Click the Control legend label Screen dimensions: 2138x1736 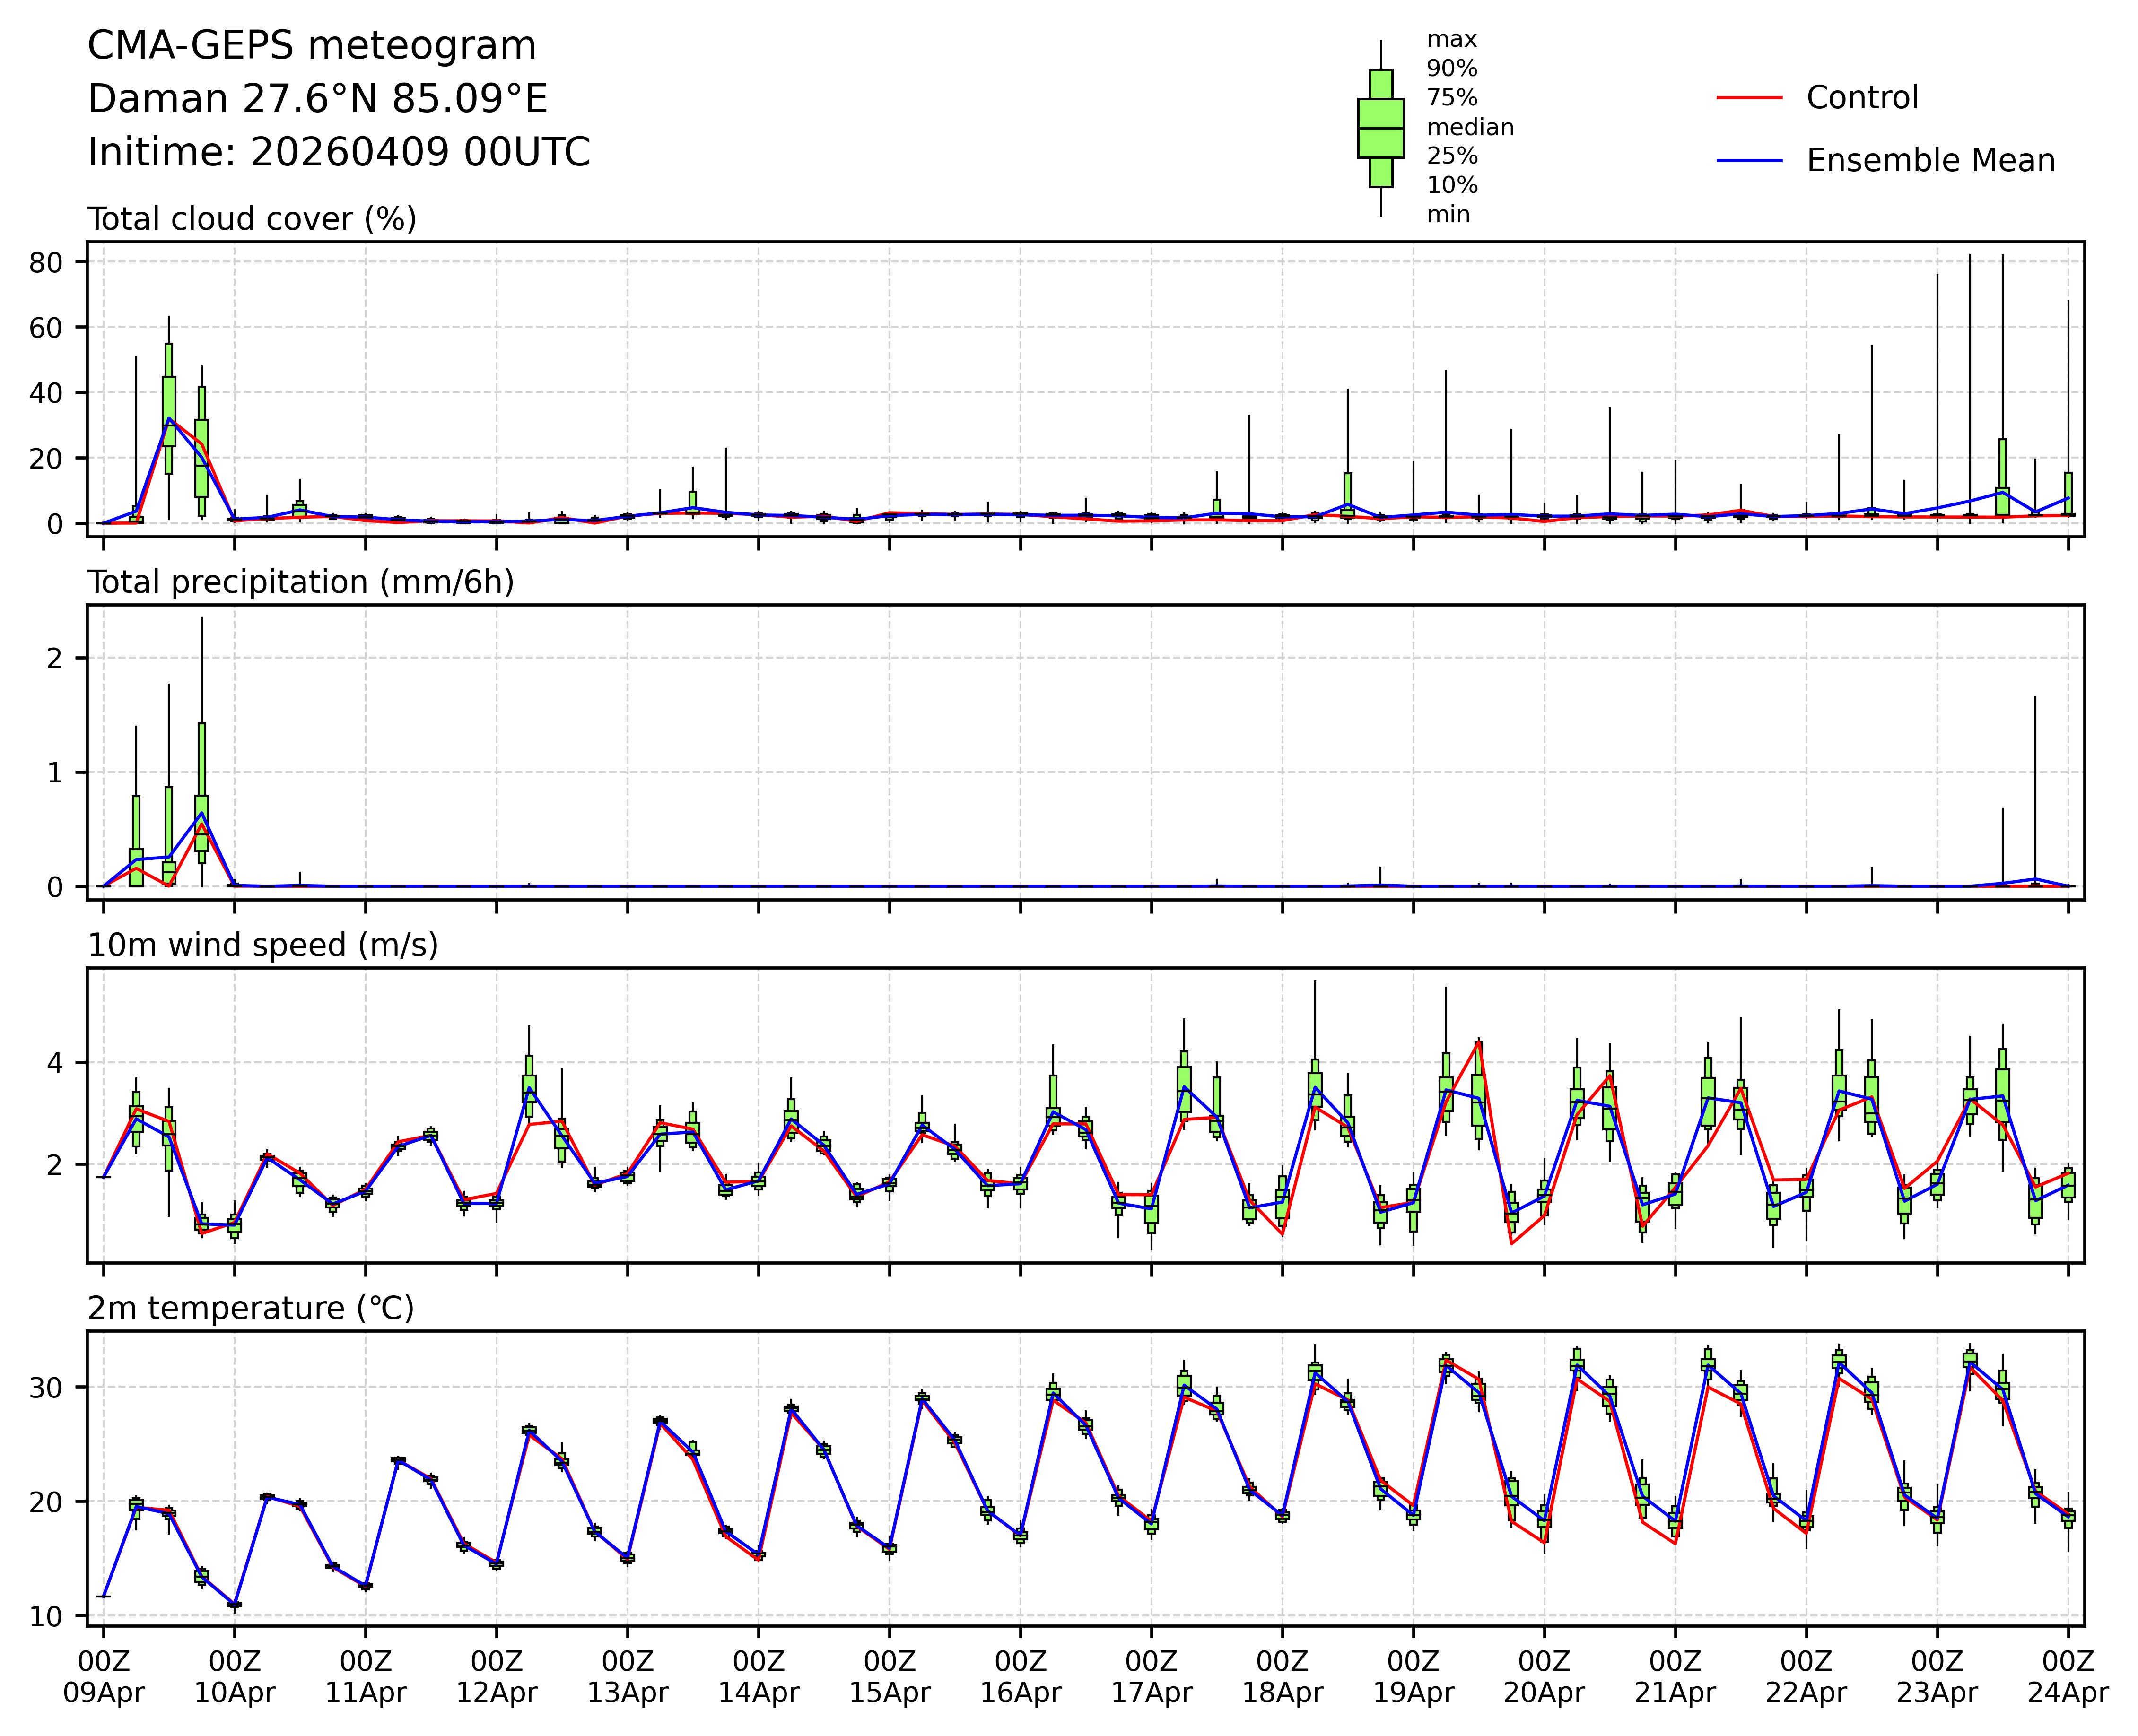click(1862, 98)
